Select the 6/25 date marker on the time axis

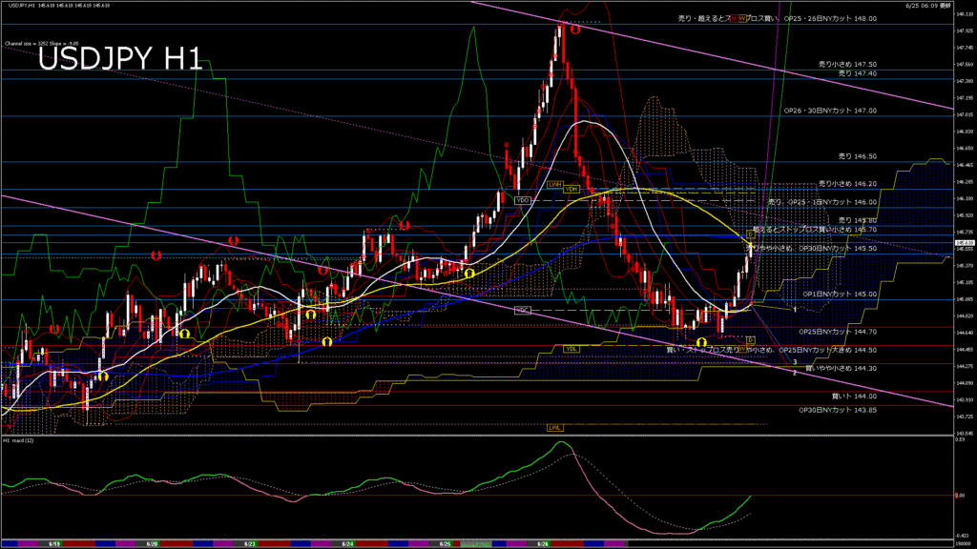pyautogui.click(x=445, y=544)
